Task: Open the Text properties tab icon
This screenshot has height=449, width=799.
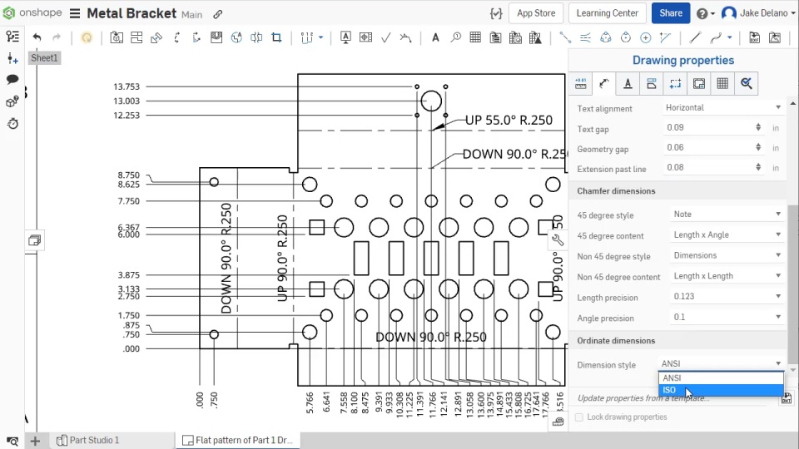Action: [628, 83]
